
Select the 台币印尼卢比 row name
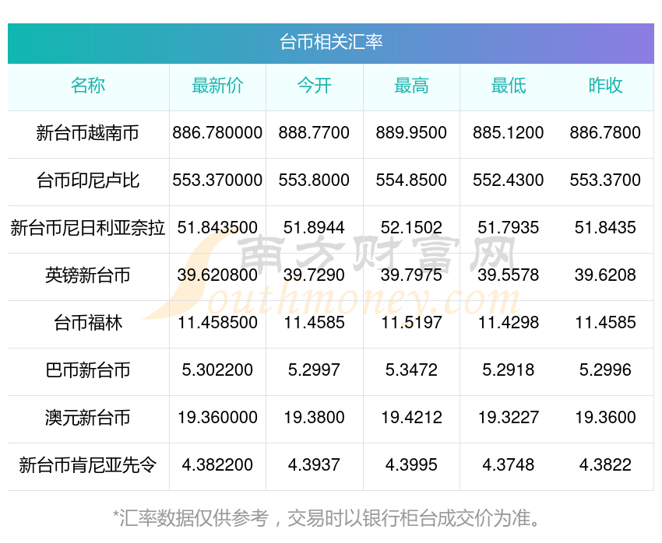click(x=88, y=180)
